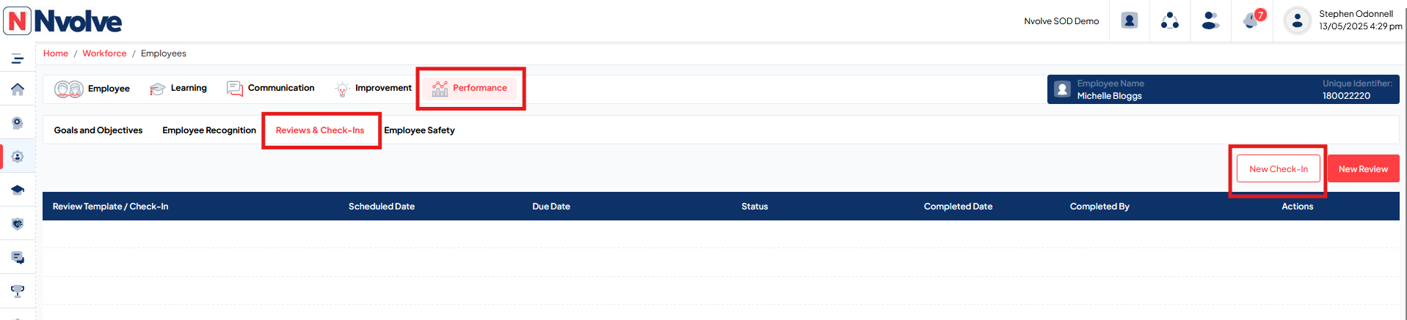The height and width of the screenshot is (320, 1407).
Task: Go to the Home breadcrumb link
Action: [56, 53]
